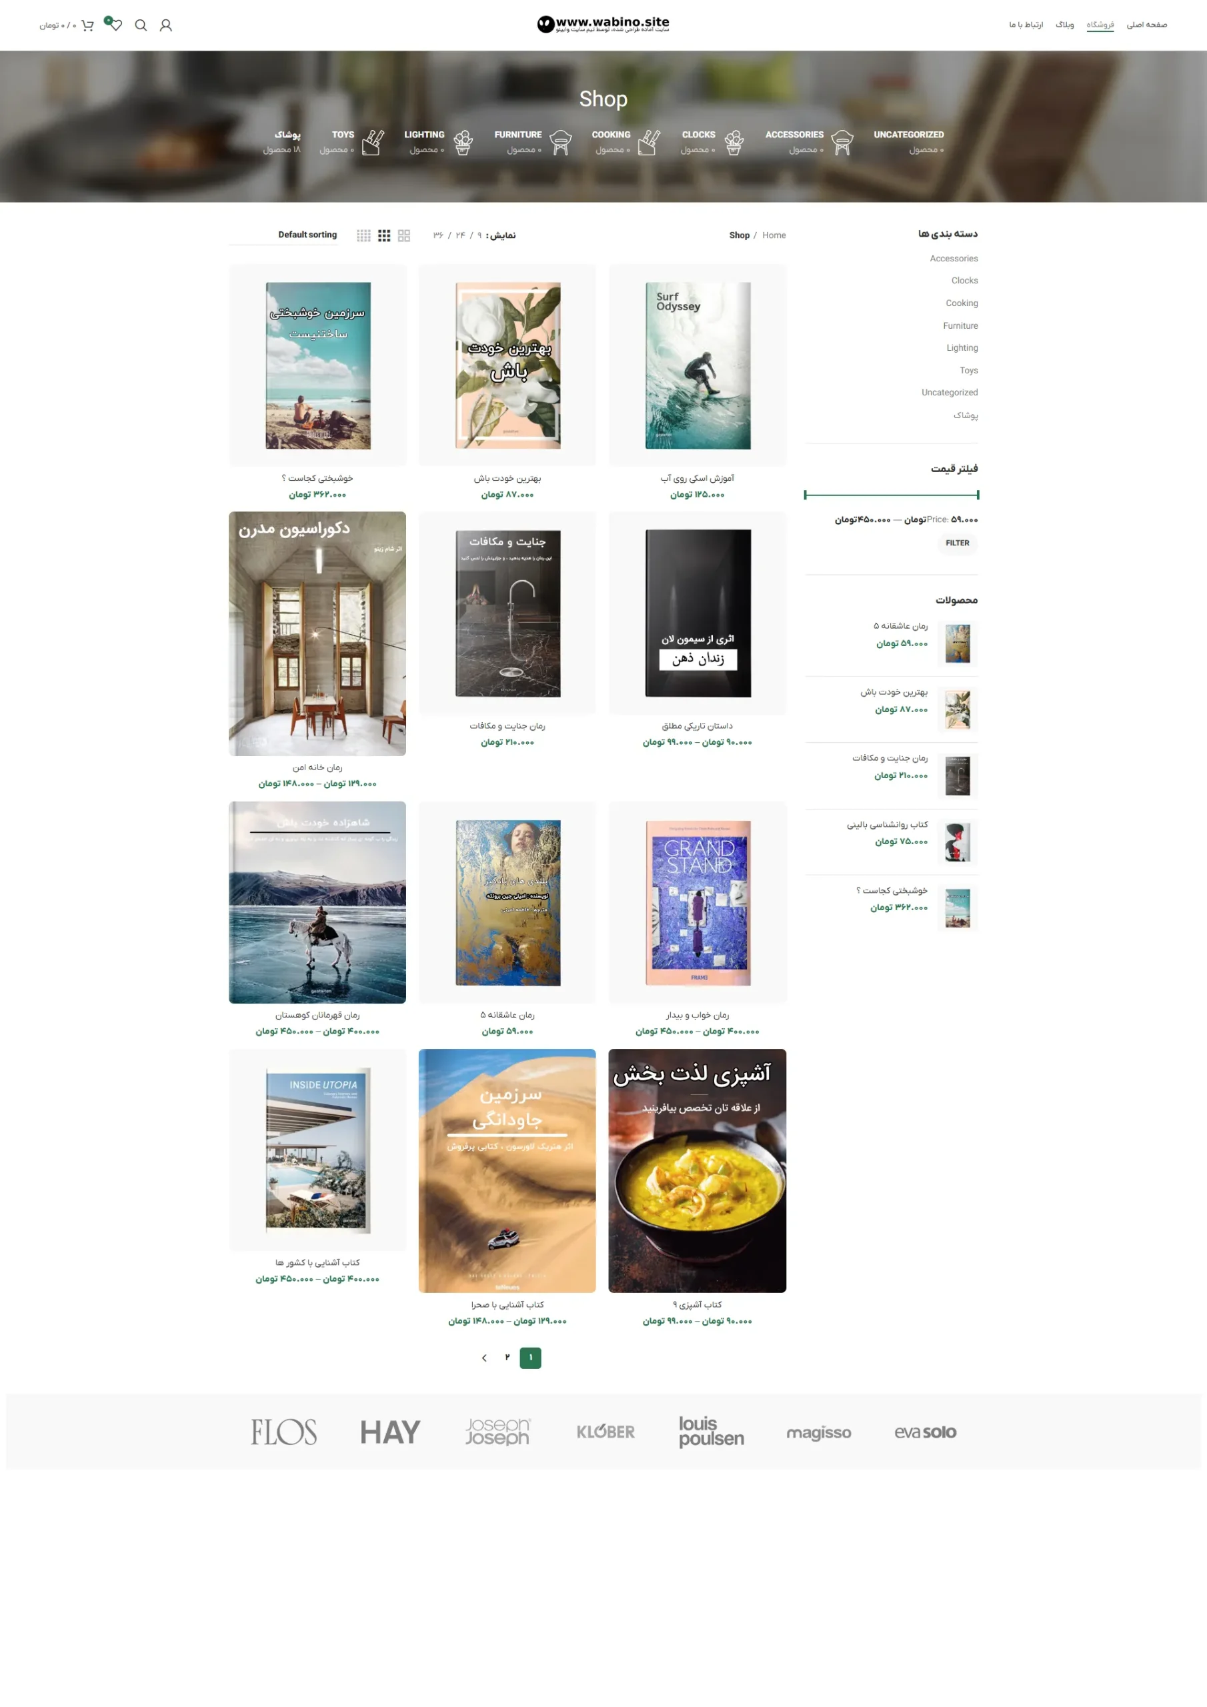Open the وبلاگ menu item

pyautogui.click(x=1064, y=25)
